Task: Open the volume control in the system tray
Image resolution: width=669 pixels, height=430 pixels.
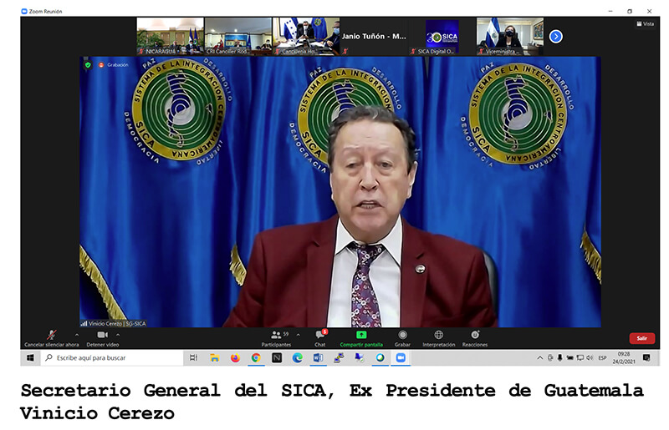Action: pos(590,358)
